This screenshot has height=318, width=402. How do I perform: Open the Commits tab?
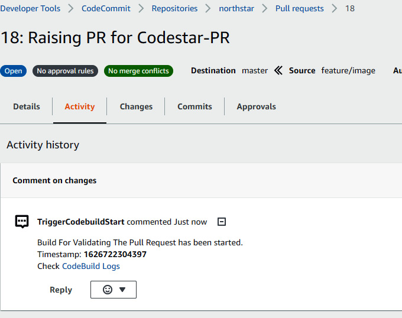point(195,106)
